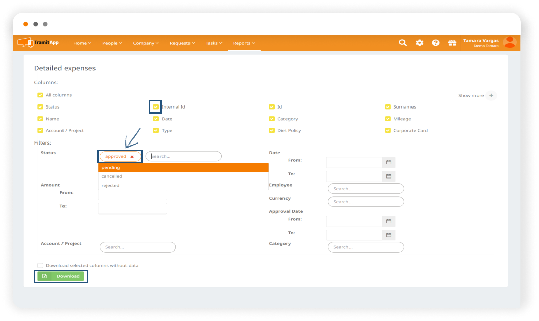
Task: Click the green Download button
Action: (x=61, y=276)
